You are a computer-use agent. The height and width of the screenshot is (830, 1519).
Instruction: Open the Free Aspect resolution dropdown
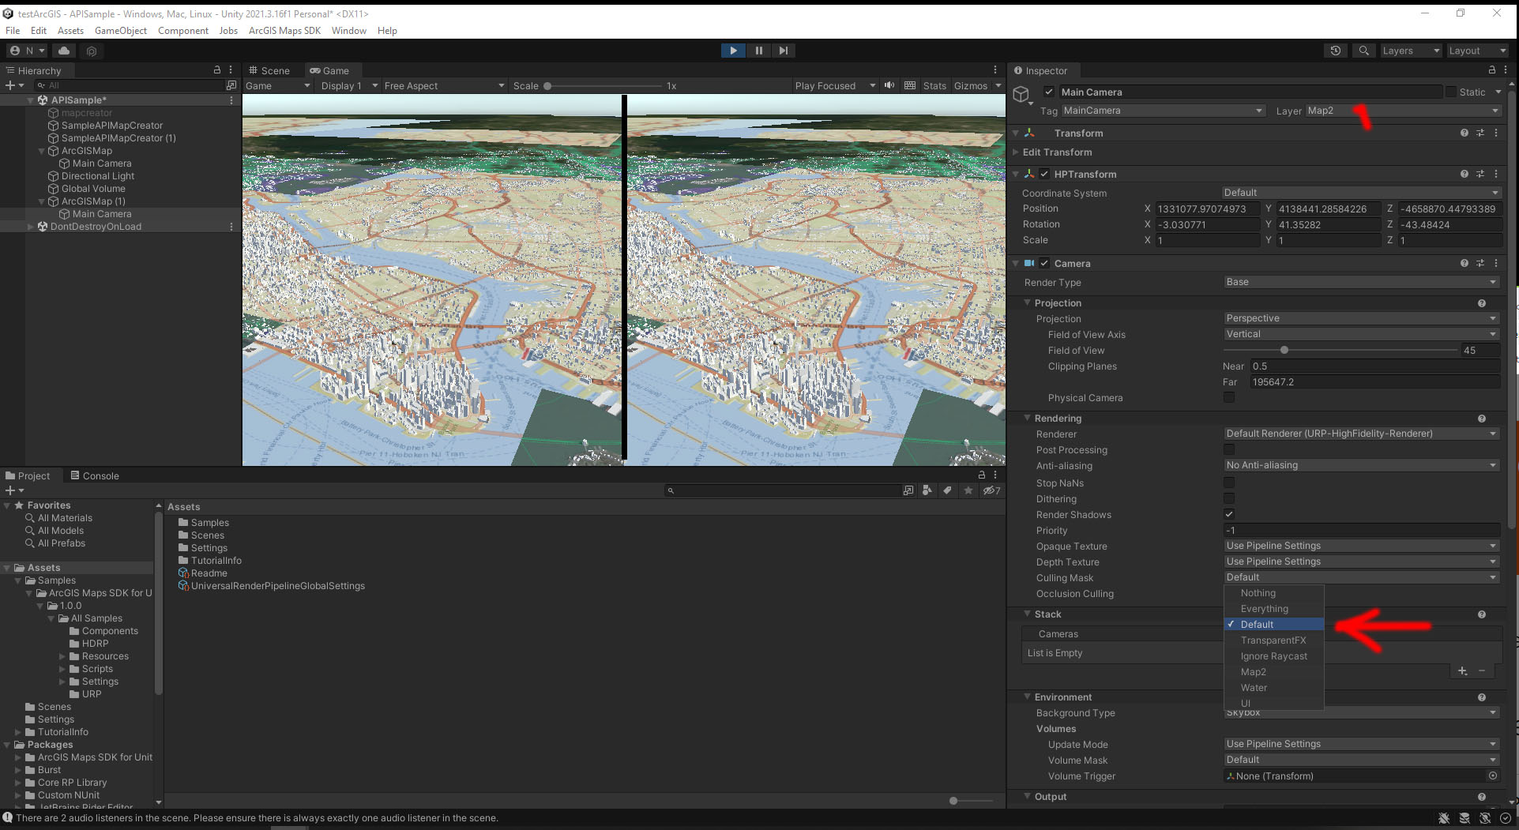442,85
